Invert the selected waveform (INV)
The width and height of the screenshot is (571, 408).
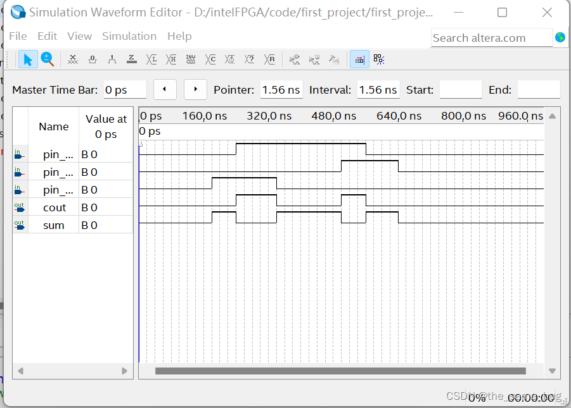(191, 59)
